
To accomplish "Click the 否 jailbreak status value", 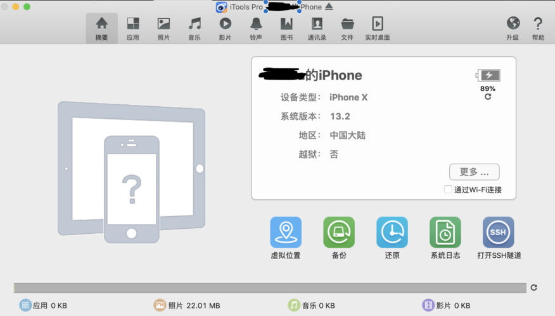I will (334, 154).
